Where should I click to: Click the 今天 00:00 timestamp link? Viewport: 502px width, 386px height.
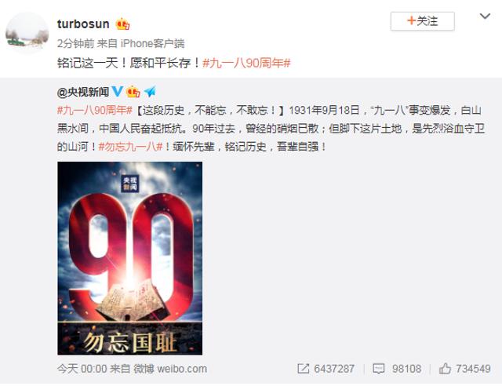tap(82, 369)
